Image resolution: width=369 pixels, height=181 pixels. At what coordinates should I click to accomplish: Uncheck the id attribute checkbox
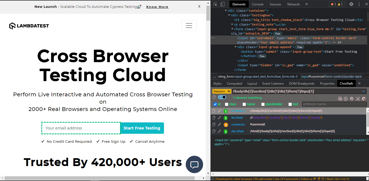point(215,104)
